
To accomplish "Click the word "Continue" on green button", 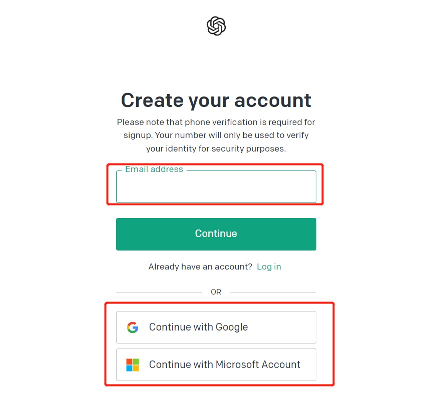I will pos(216,233).
